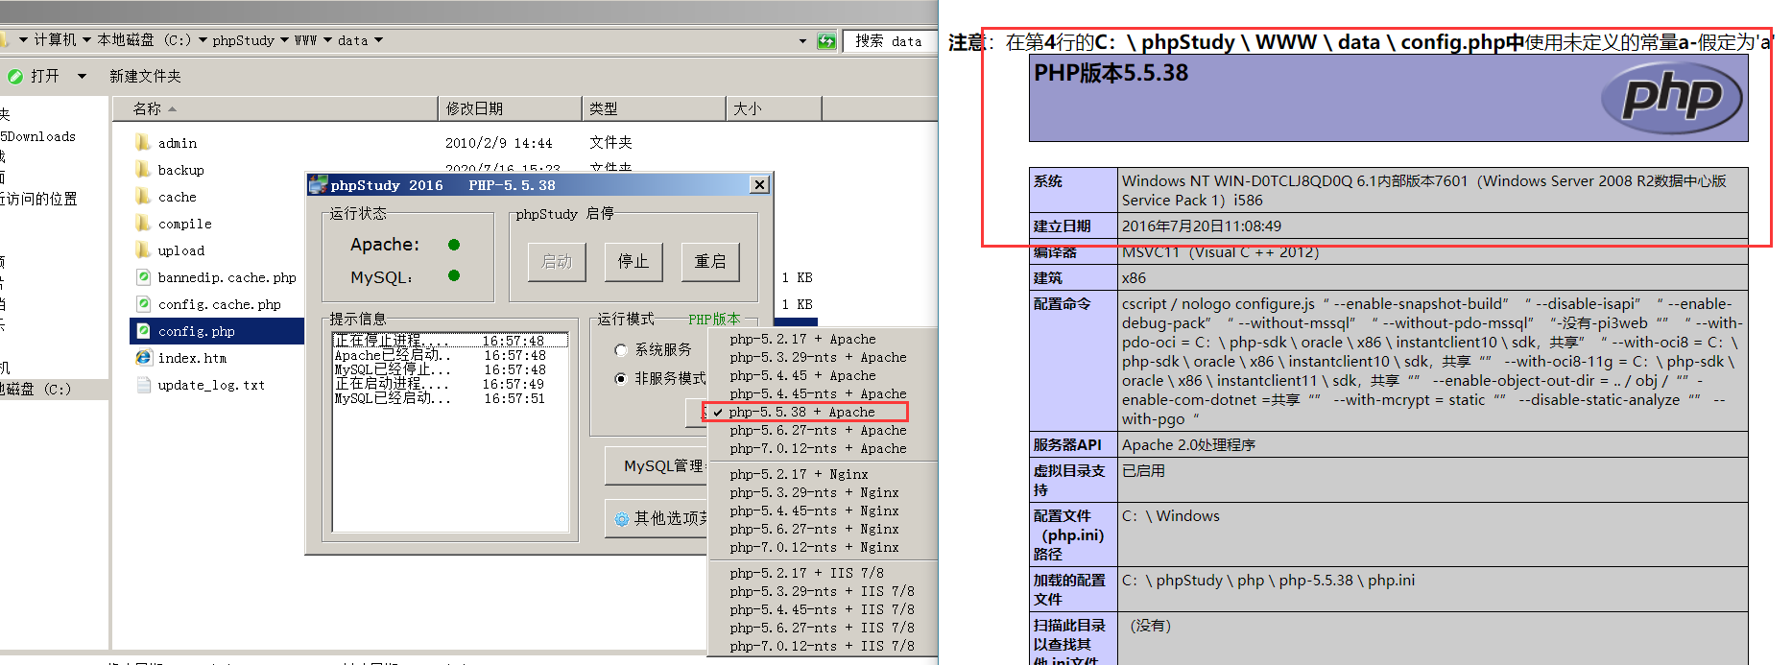
Task: Click the phpStudy 2016 title bar icon
Action: click(x=318, y=184)
